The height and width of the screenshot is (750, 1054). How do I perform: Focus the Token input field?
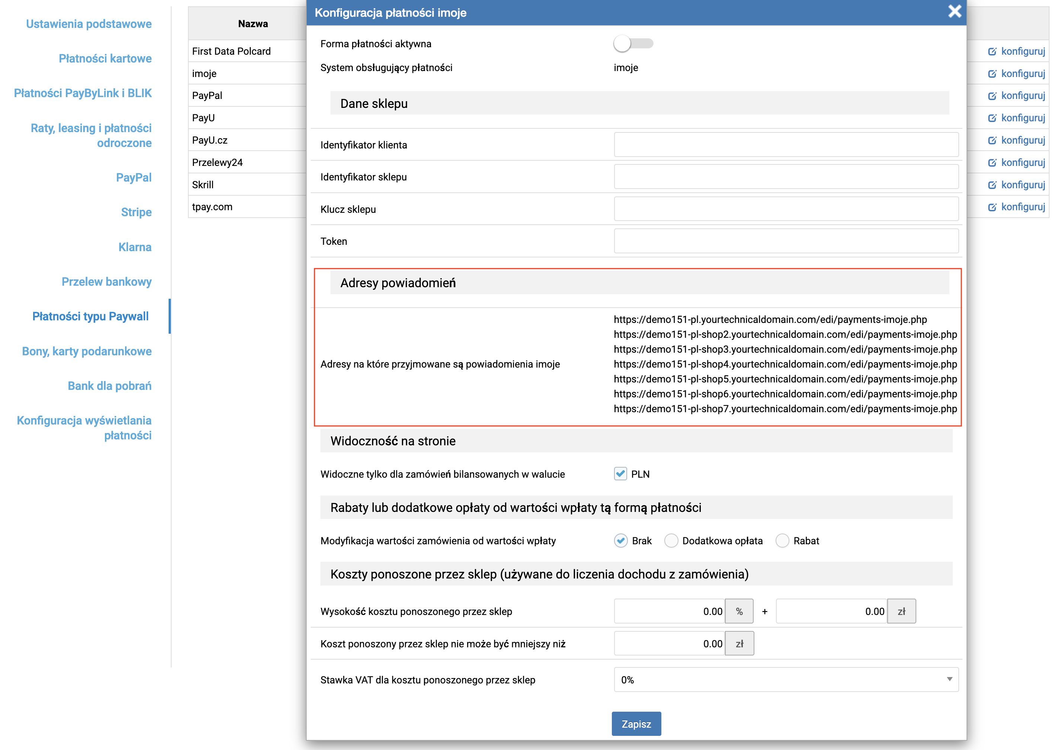(x=786, y=241)
